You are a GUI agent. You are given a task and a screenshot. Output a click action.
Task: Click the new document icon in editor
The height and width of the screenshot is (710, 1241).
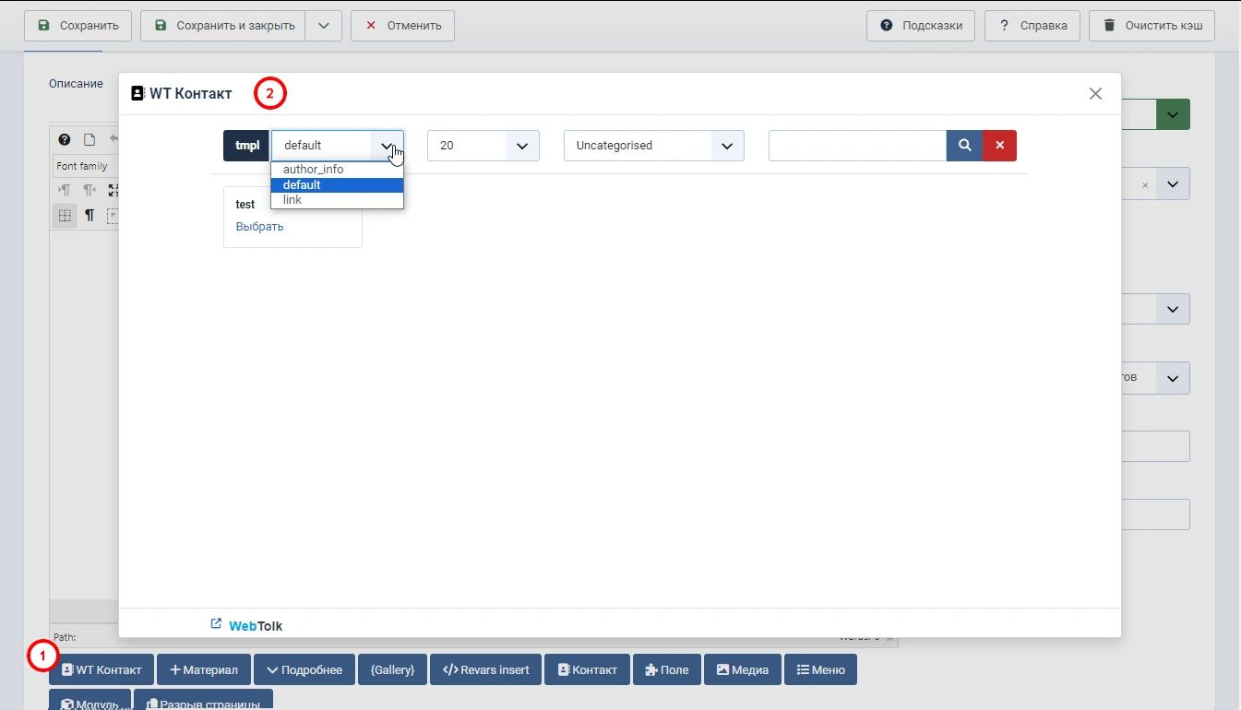coord(89,140)
